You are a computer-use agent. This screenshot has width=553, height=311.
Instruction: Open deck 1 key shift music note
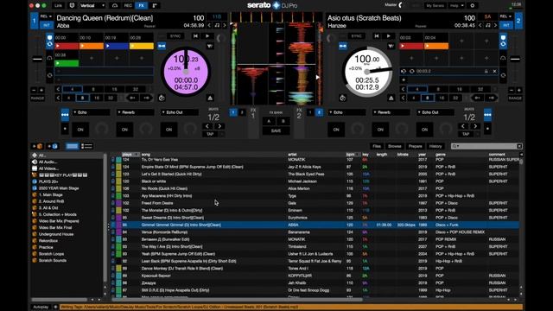217,25
